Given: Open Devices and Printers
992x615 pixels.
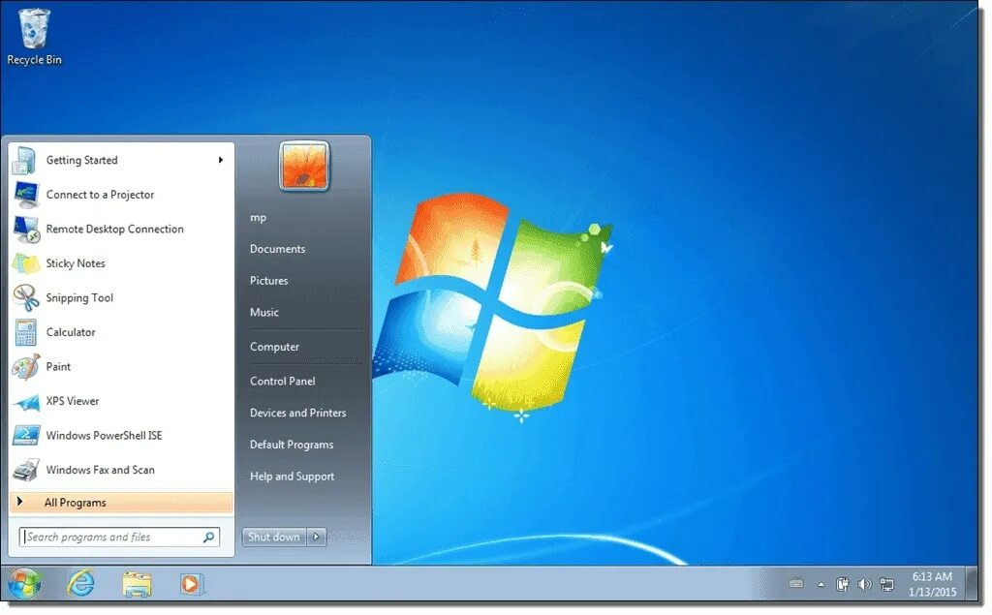Looking at the screenshot, I should click(298, 414).
